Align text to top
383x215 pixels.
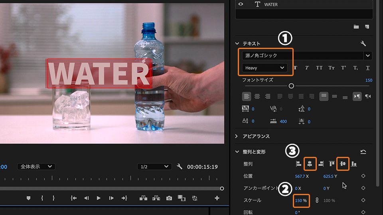tap(324, 96)
